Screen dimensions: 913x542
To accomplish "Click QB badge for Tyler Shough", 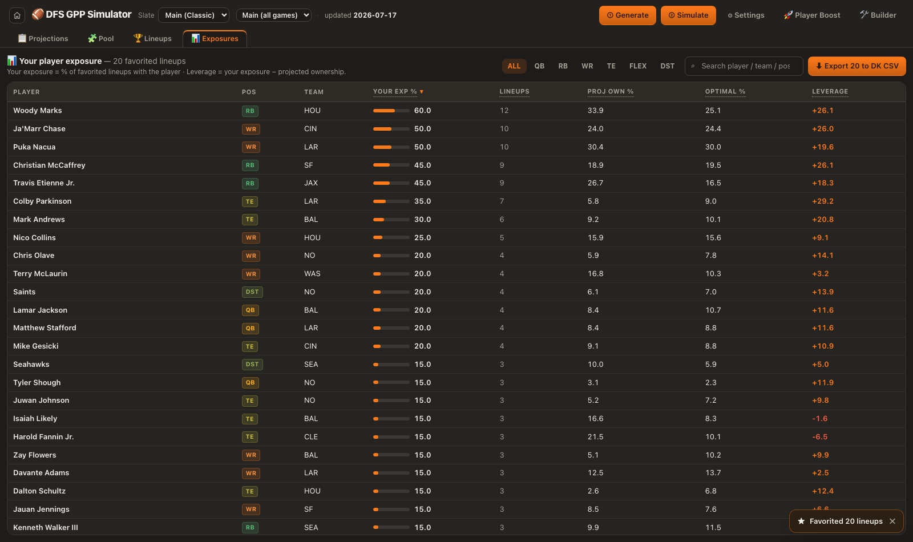I will (x=251, y=383).
